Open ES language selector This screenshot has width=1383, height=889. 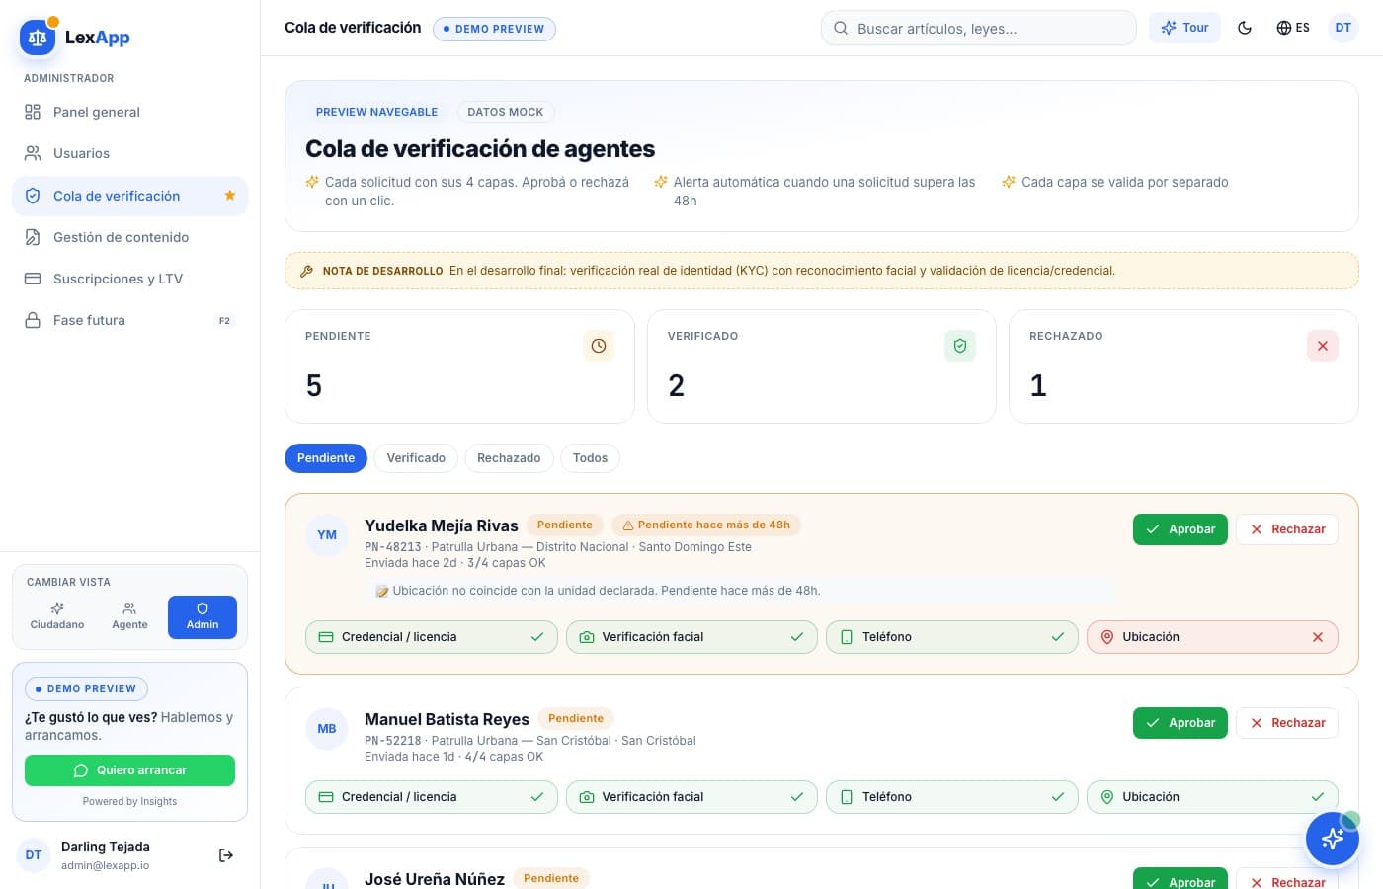pos(1293,28)
